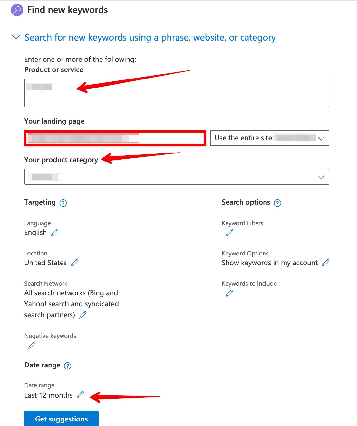Edit the Last 12 months date range

tap(81, 395)
